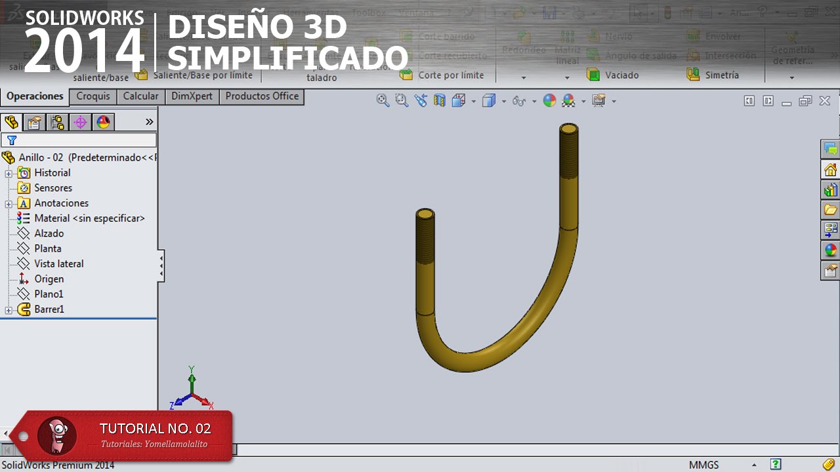Open the DimXpertManager tab icon

[x=80, y=122]
